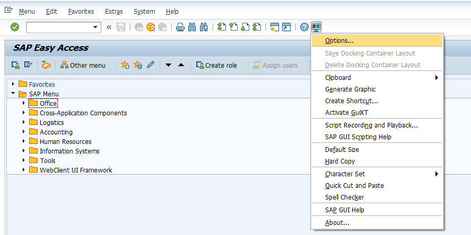471x235 pixels.
Task: Expand the Tools folder
Action: click(24, 160)
